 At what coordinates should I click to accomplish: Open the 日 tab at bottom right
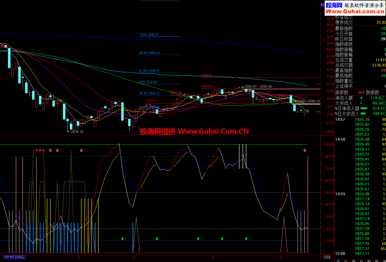click(x=361, y=260)
